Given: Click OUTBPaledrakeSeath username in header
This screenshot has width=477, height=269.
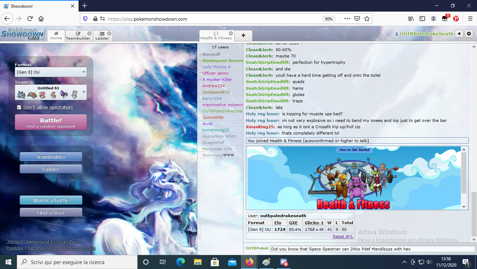Looking at the screenshot, I should [x=426, y=34].
